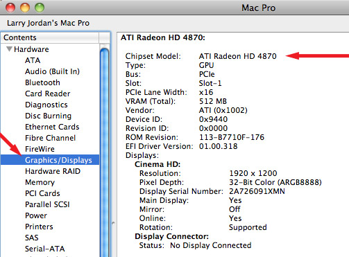Show Ethernet Cards information
Viewport: 349px width, 257px height.
pos(52,127)
